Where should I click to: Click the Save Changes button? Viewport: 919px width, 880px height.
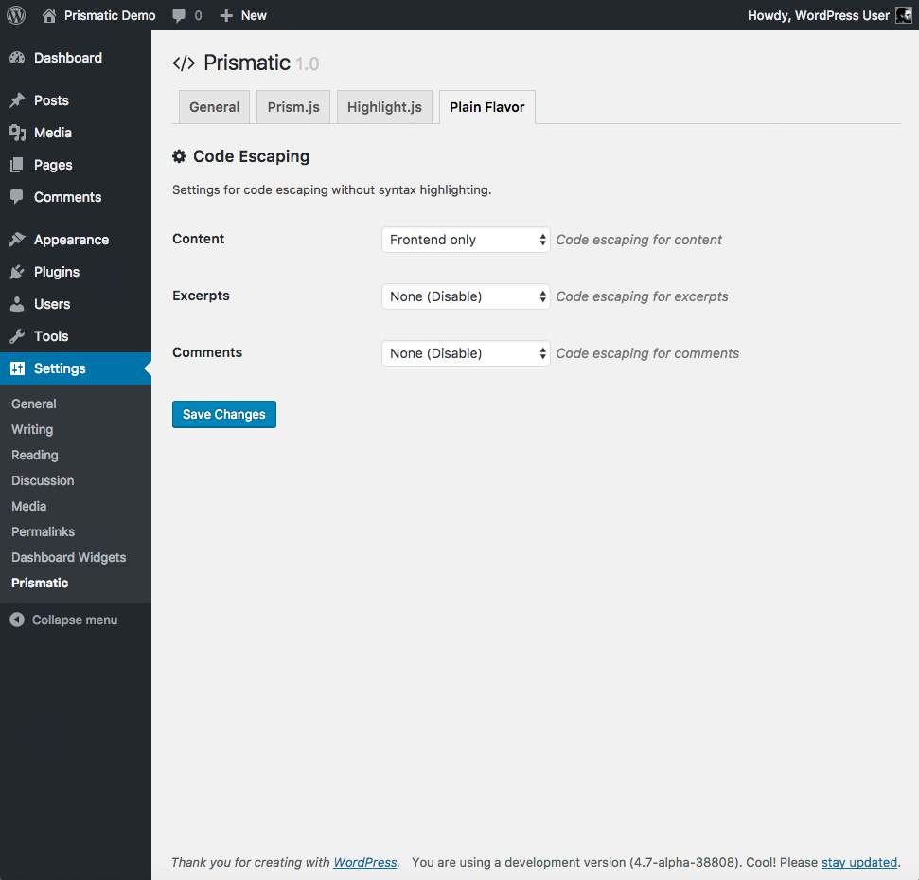tap(224, 414)
